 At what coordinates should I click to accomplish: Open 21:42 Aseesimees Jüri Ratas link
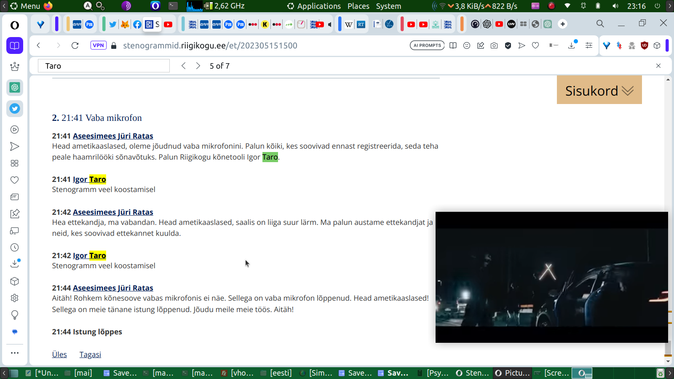(113, 212)
